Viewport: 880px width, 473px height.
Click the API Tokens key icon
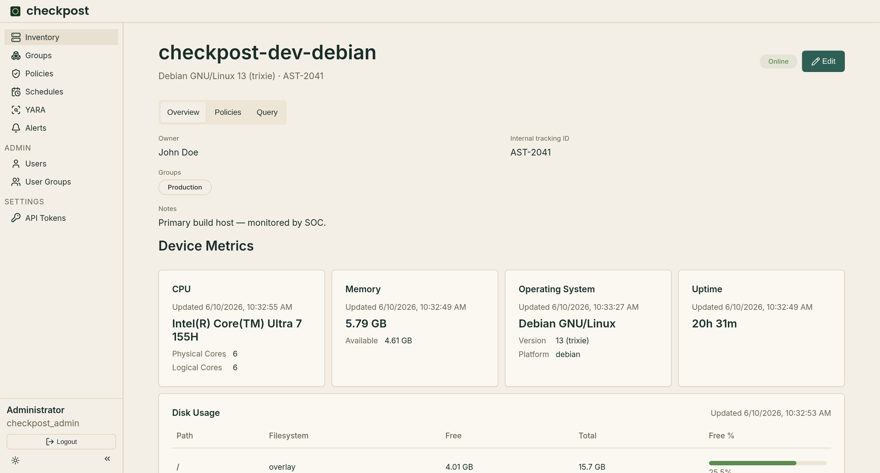[16, 218]
